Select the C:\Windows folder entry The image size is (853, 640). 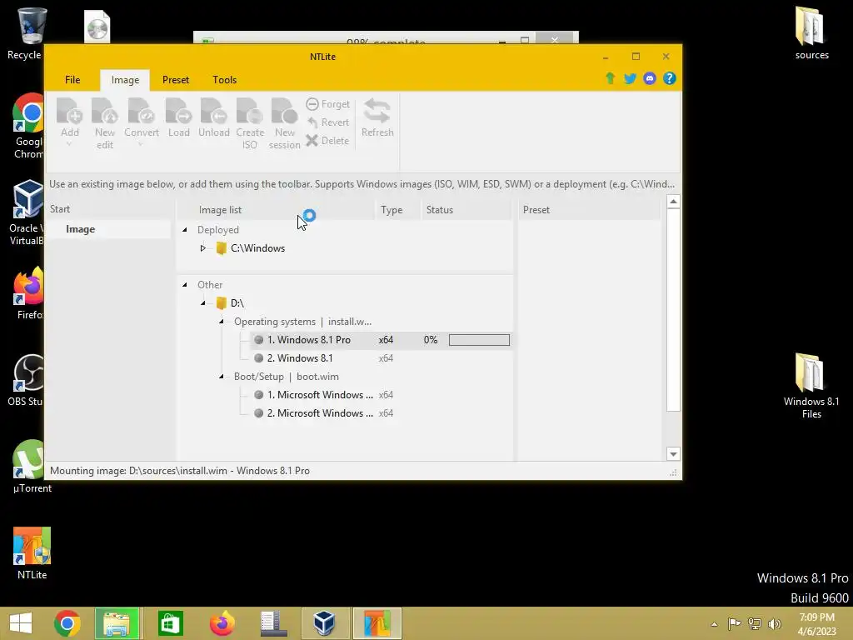tap(251, 248)
